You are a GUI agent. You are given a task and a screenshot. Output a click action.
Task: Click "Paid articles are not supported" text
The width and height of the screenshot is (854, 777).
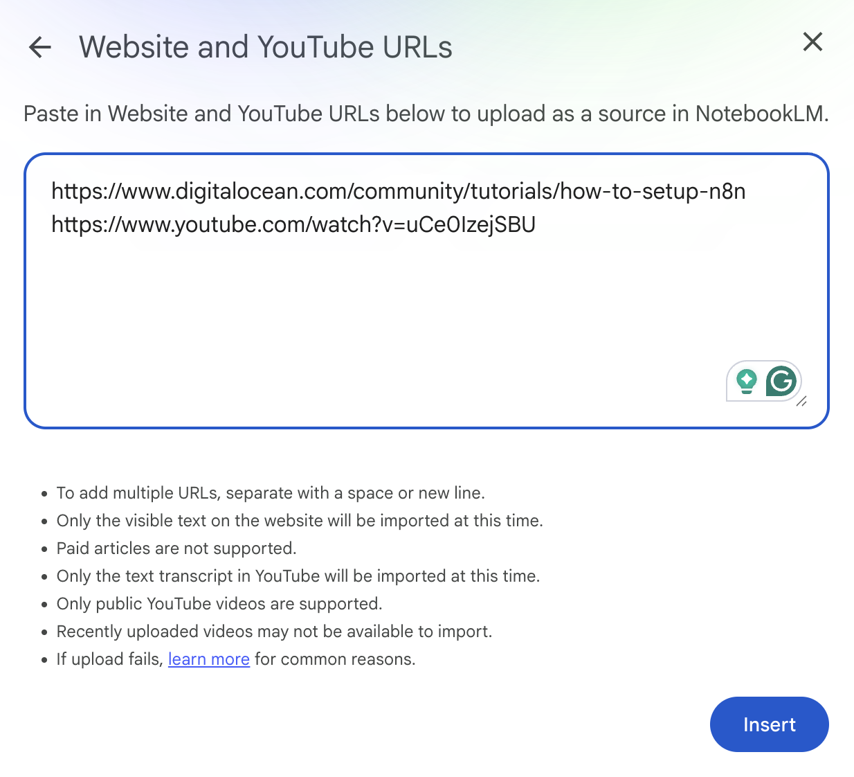(x=176, y=548)
